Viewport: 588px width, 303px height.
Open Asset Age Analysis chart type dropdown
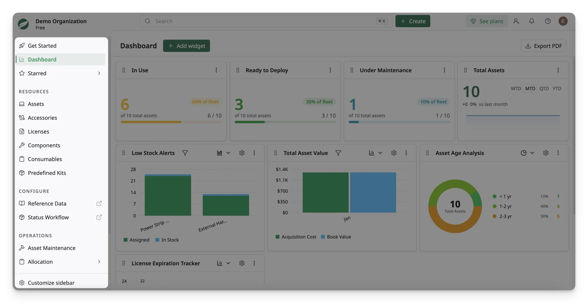point(527,153)
